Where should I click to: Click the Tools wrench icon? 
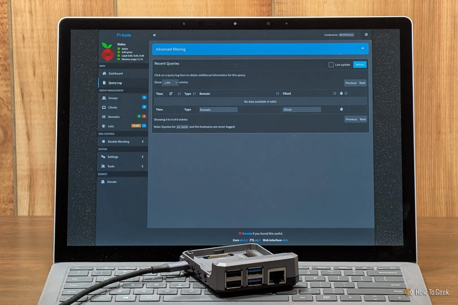point(103,166)
